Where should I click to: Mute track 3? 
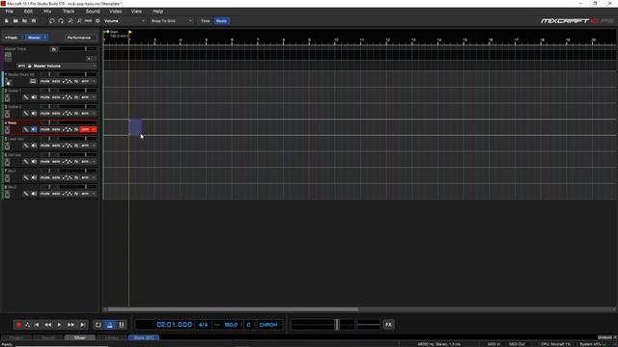tap(45, 114)
